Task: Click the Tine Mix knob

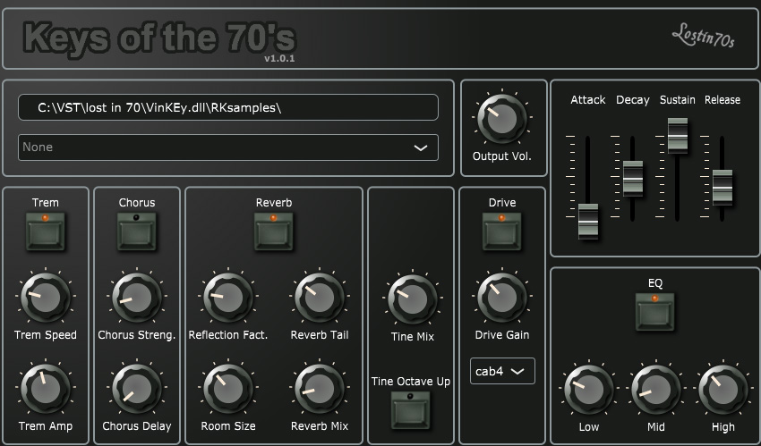Action: 413,299
